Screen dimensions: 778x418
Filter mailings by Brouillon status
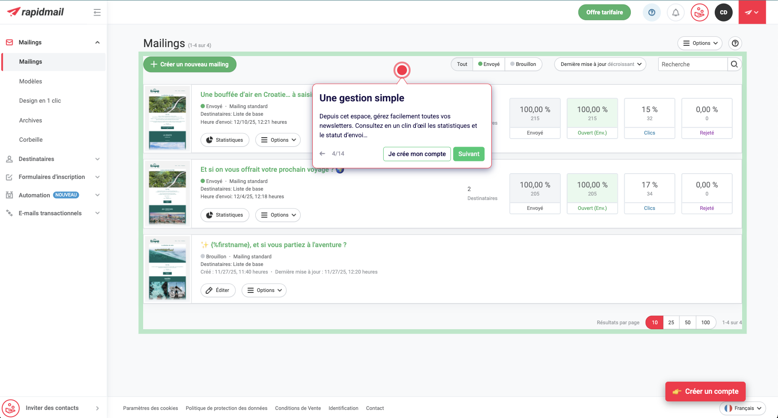(523, 64)
